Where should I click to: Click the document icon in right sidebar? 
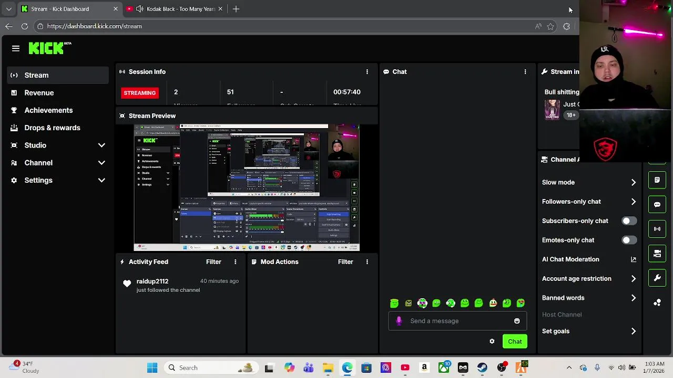(657, 180)
